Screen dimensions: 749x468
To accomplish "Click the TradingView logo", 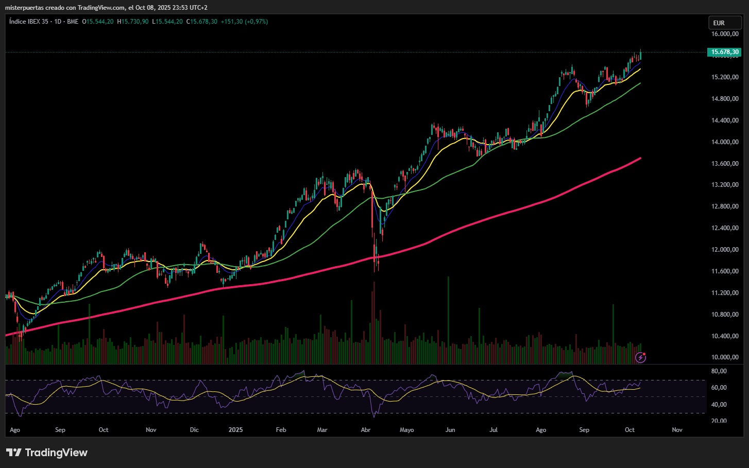I will [x=47, y=453].
